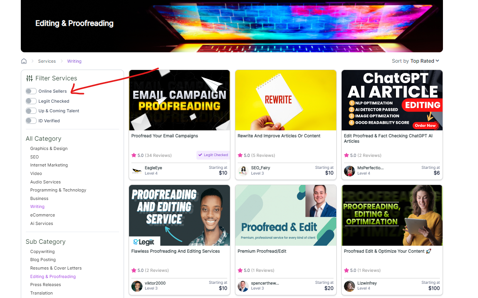Click viktor2000 seller avatar
The image size is (478, 298).
tap(137, 286)
